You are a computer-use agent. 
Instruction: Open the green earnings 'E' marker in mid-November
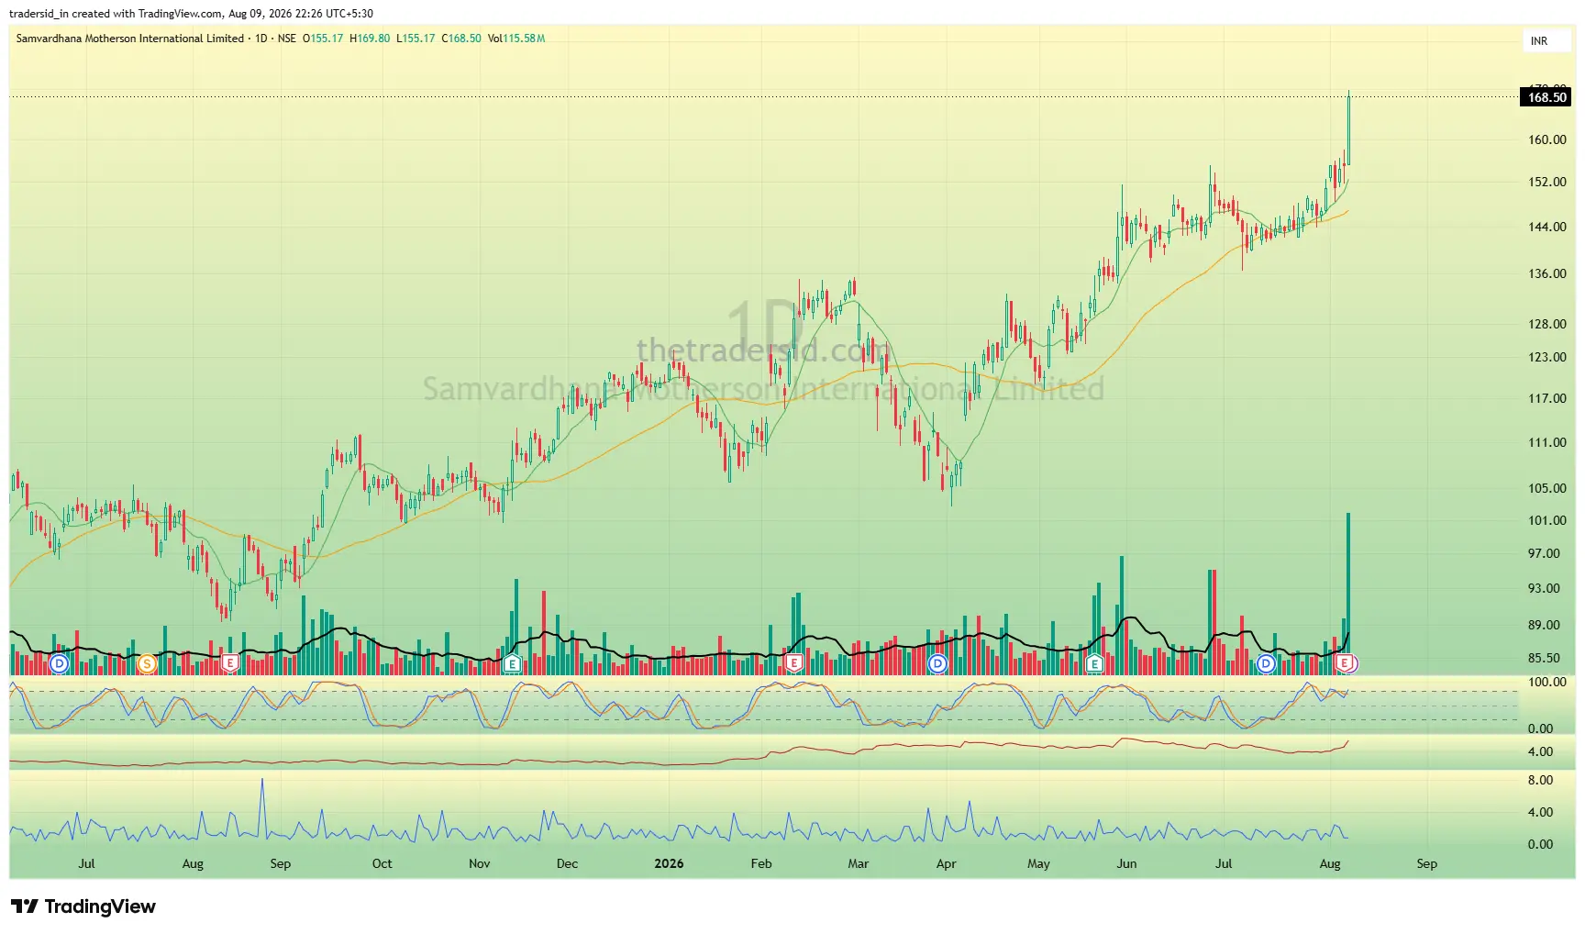(512, 662)
